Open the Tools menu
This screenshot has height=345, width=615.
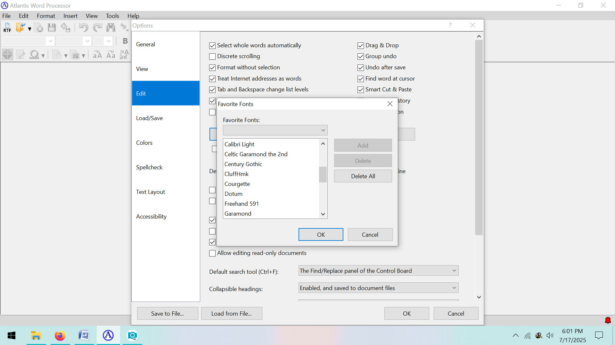[x=112, y=16]
